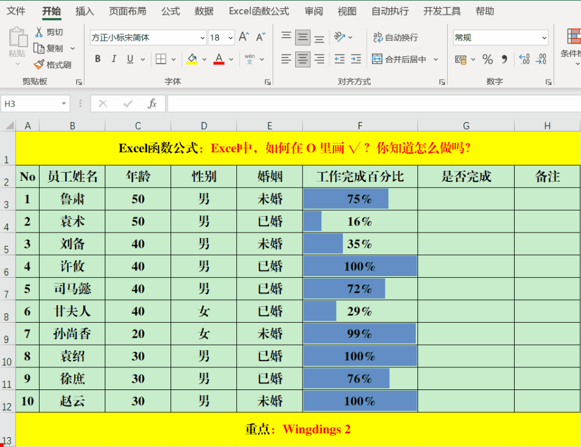Toggle center horizontal alignment
581x447 pixels.
tap(303, 59)
